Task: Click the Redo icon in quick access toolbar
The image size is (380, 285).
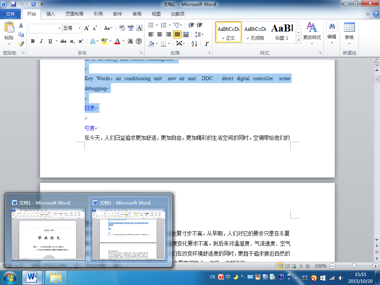Action: pos(33,4)
